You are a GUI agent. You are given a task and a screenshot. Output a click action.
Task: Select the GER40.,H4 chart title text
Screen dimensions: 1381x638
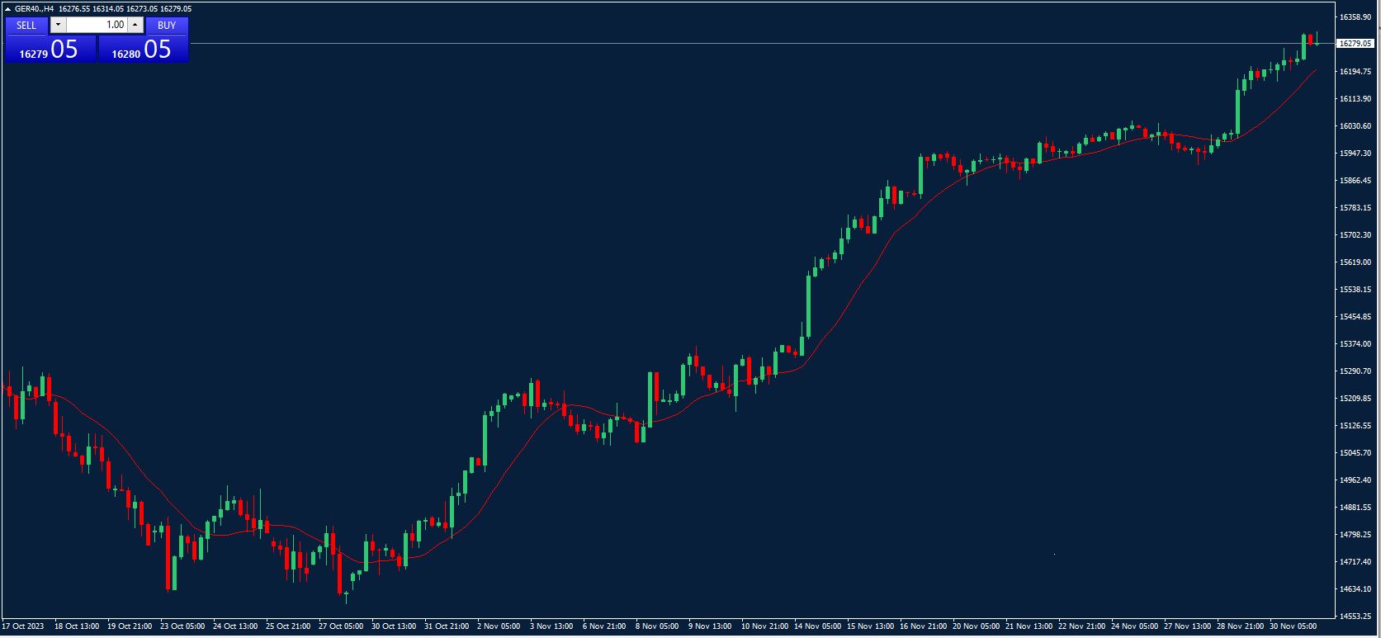[x=35, y=9]
